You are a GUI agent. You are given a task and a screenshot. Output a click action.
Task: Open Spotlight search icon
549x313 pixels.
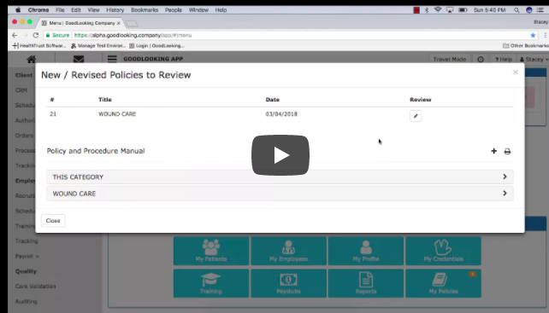(x=517, y=10)
